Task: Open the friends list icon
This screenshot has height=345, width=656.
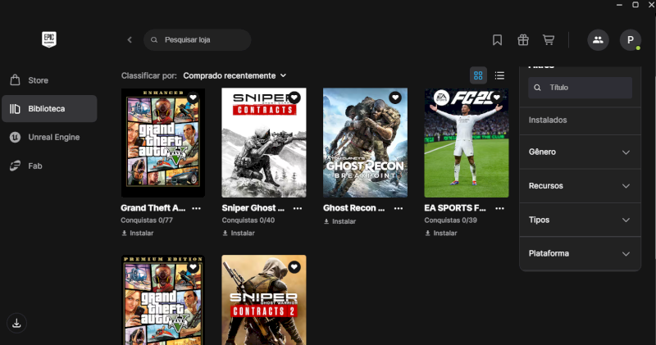Action: tap(598, 39)
